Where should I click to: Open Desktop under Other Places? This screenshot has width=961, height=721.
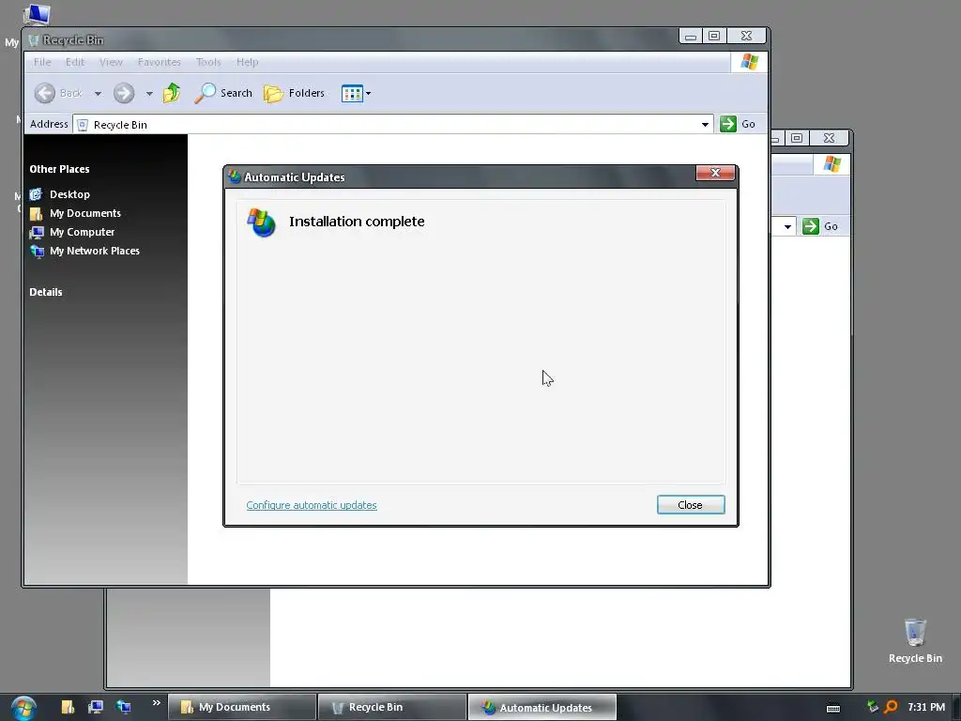(x=60, y=194)
